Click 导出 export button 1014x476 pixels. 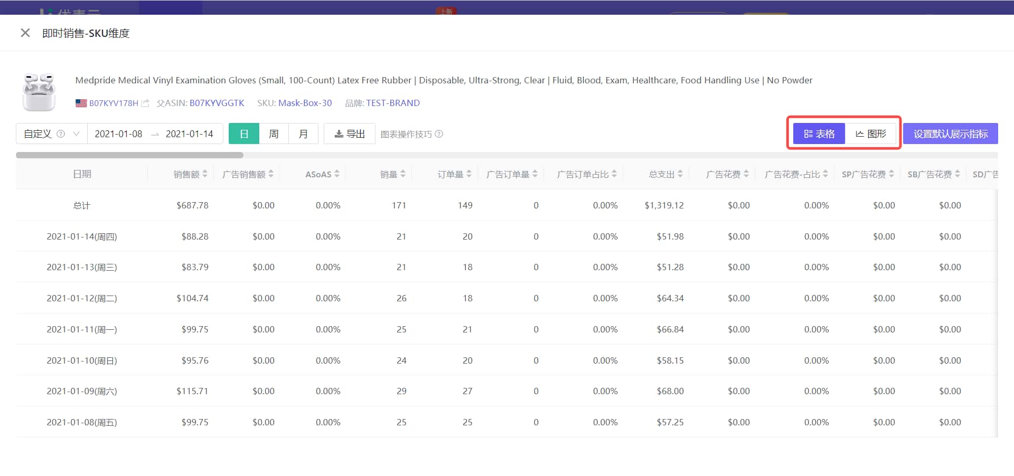point(350,134)
